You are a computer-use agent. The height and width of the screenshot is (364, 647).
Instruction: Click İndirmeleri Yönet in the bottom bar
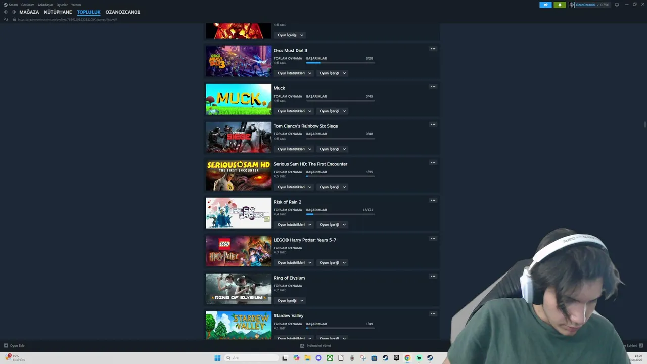click(316, 346)
